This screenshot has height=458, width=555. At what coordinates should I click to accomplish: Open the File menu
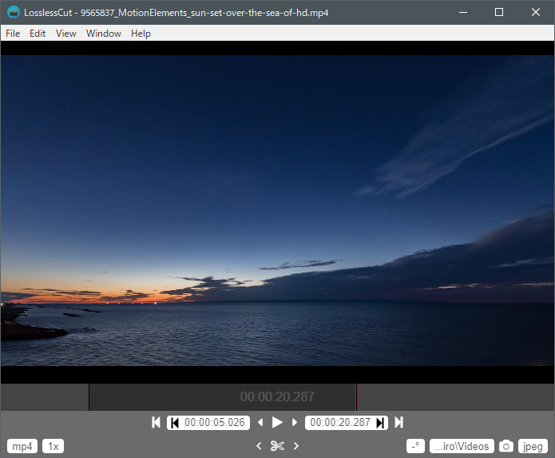tap(13, 34)
